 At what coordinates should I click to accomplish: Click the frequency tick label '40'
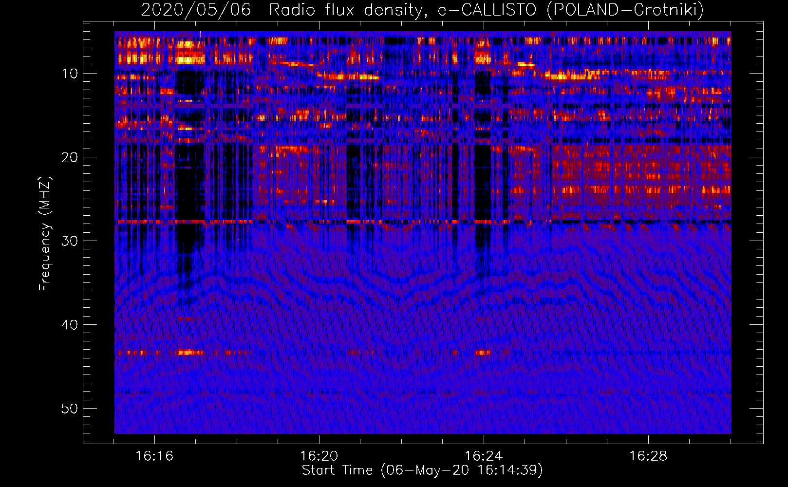(70, 325)
